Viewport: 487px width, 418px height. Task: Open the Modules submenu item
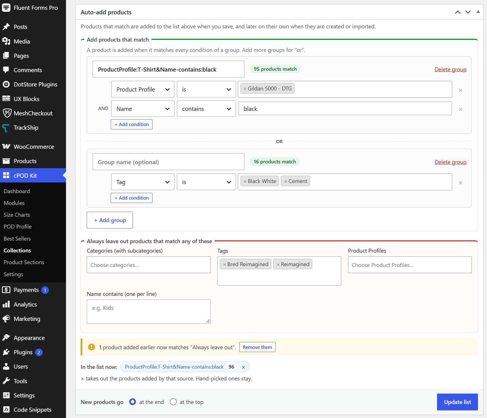coord(14,203)
